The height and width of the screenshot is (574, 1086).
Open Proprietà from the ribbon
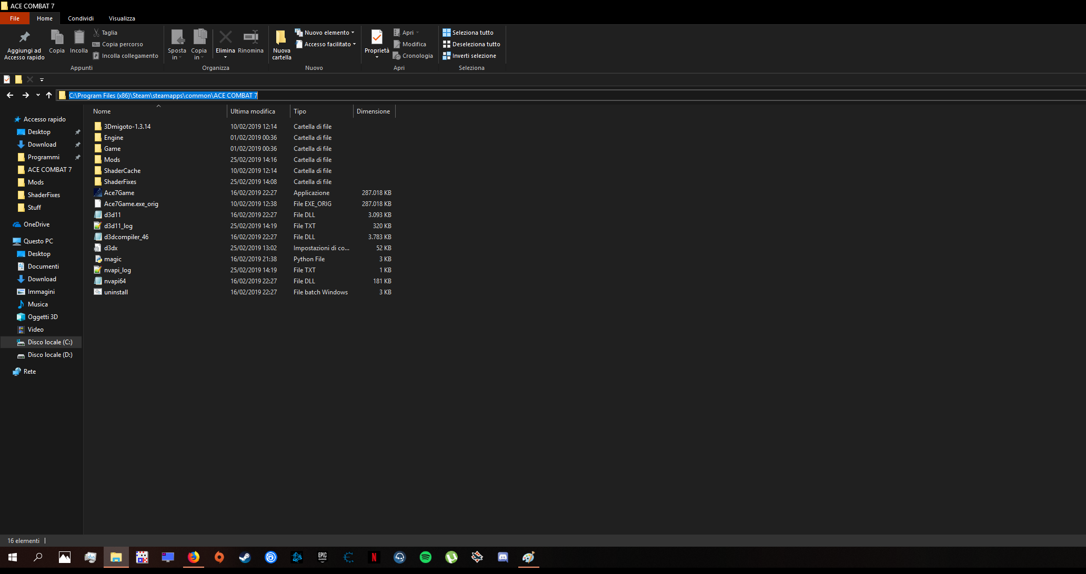(377, 45)
